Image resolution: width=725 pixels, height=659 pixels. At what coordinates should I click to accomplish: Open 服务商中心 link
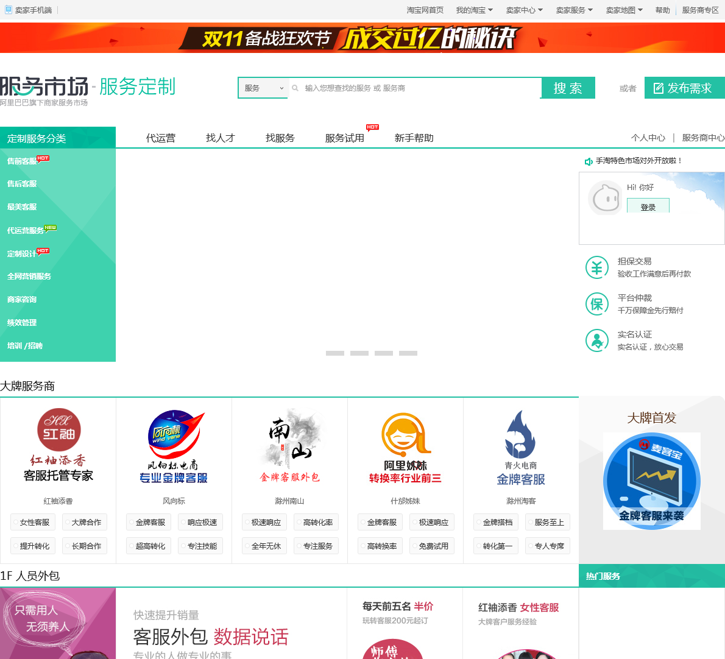coord(703,138)
